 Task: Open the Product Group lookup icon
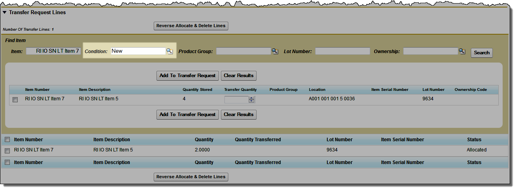click(275, 51)
